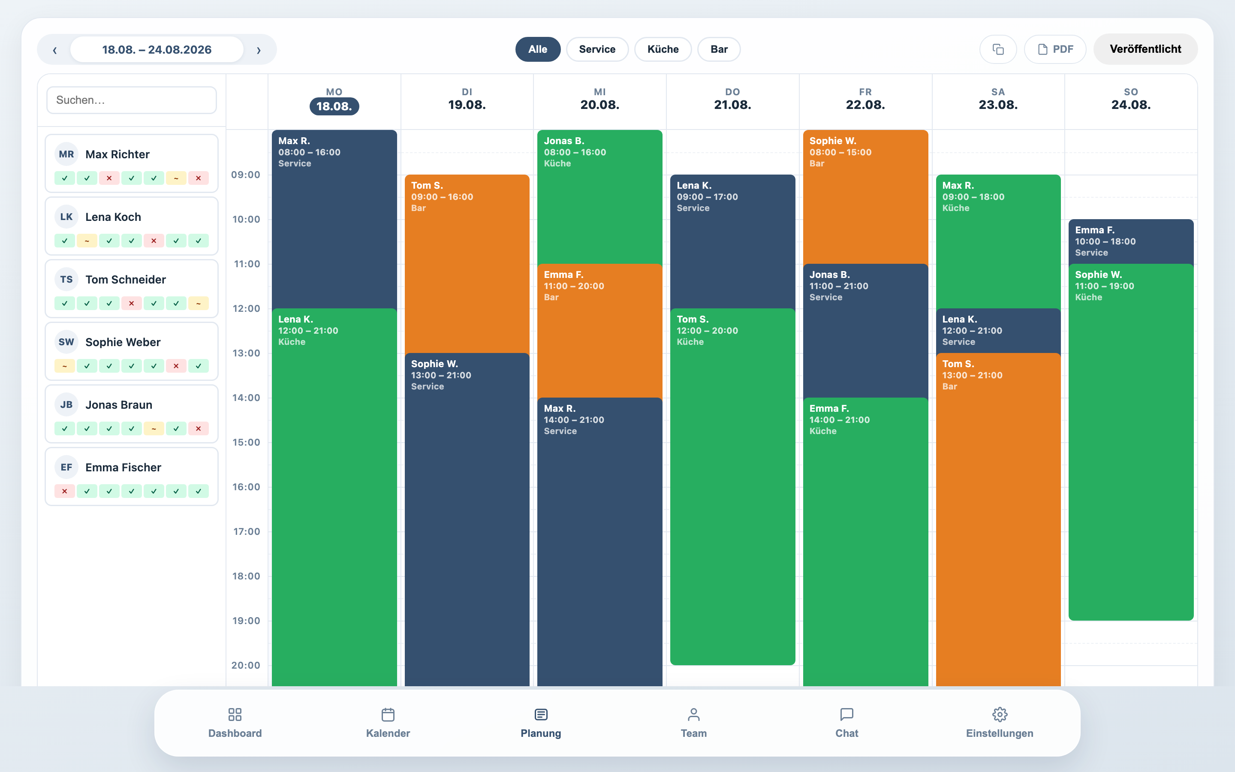The height and width of the screenshot is (772, 1235).
Task: Click Sophie Weber's yellow tilde availability badge
Action: click(x=65, y=366)
